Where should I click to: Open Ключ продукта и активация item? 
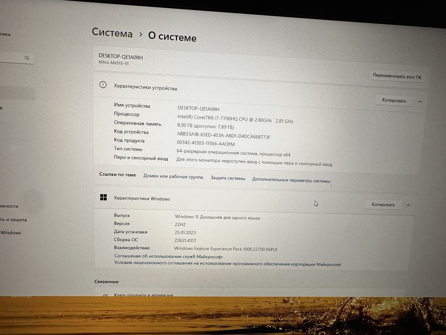(143, 295)
